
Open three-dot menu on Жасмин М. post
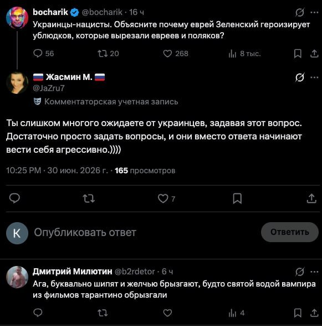(x=314, y=77)
